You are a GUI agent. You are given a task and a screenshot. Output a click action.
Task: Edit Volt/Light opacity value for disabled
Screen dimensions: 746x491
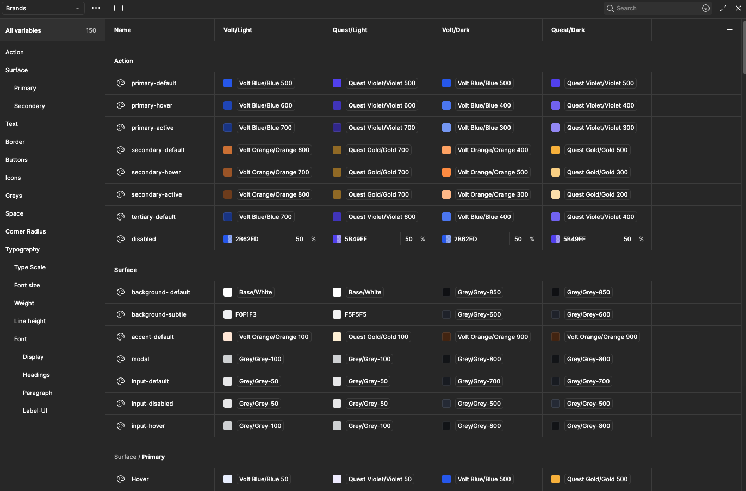(x=300, y=239)
